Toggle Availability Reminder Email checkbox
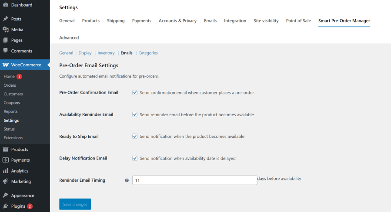The width and height of the screenshot is (391, 212). [135, 114]
